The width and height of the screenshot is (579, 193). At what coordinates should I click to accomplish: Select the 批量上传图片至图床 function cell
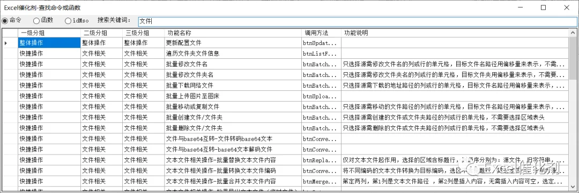(x=233, y=96)
